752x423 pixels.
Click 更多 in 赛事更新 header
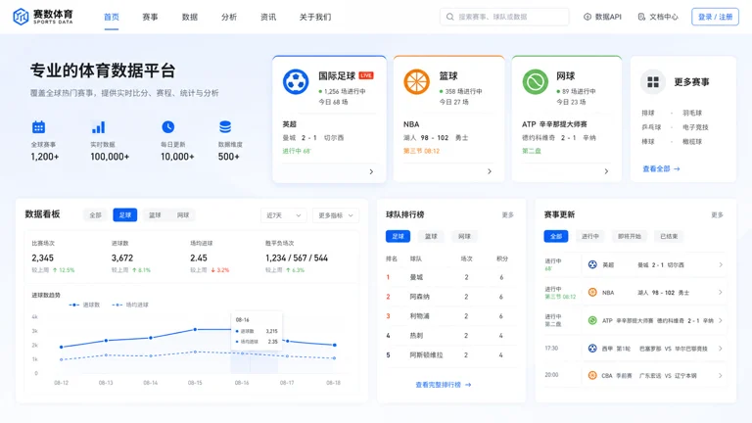coord(717,214)
